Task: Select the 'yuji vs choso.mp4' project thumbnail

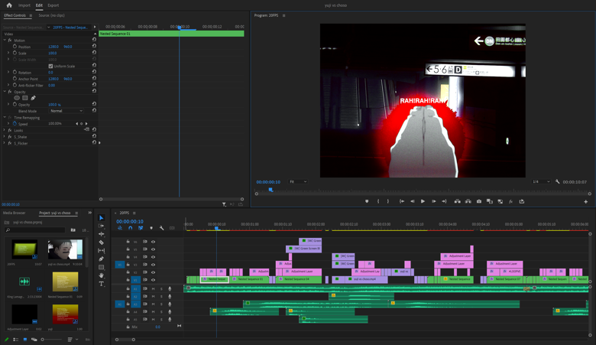Action: (65, 249)
